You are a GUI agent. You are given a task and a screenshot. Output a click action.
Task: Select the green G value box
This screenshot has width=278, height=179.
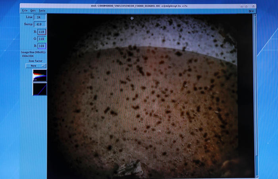point(42,39)
